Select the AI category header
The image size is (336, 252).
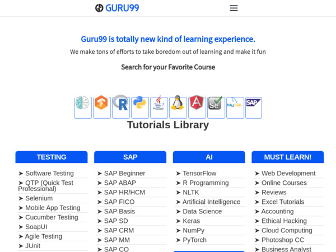pyautogui.click(x=209, y=157)
